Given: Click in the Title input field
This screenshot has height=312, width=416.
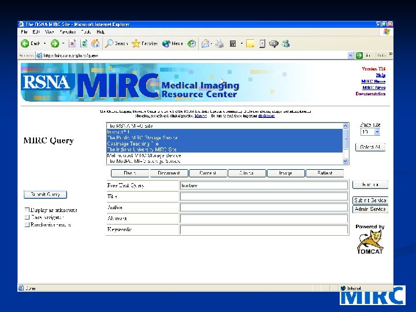Looking at the screenshot, I should coord(263,196).
